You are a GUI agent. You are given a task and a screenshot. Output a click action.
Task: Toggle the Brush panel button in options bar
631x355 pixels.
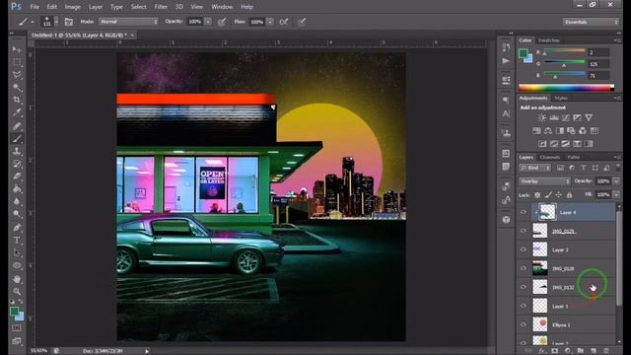coord(69,22)
